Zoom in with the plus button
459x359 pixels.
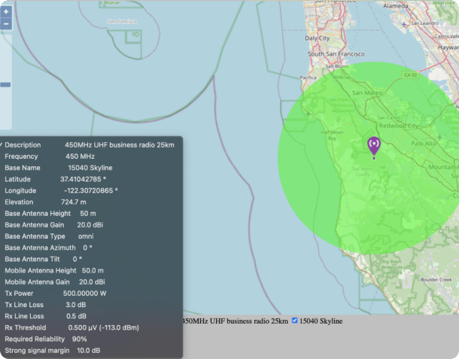(x=6, y=12)
